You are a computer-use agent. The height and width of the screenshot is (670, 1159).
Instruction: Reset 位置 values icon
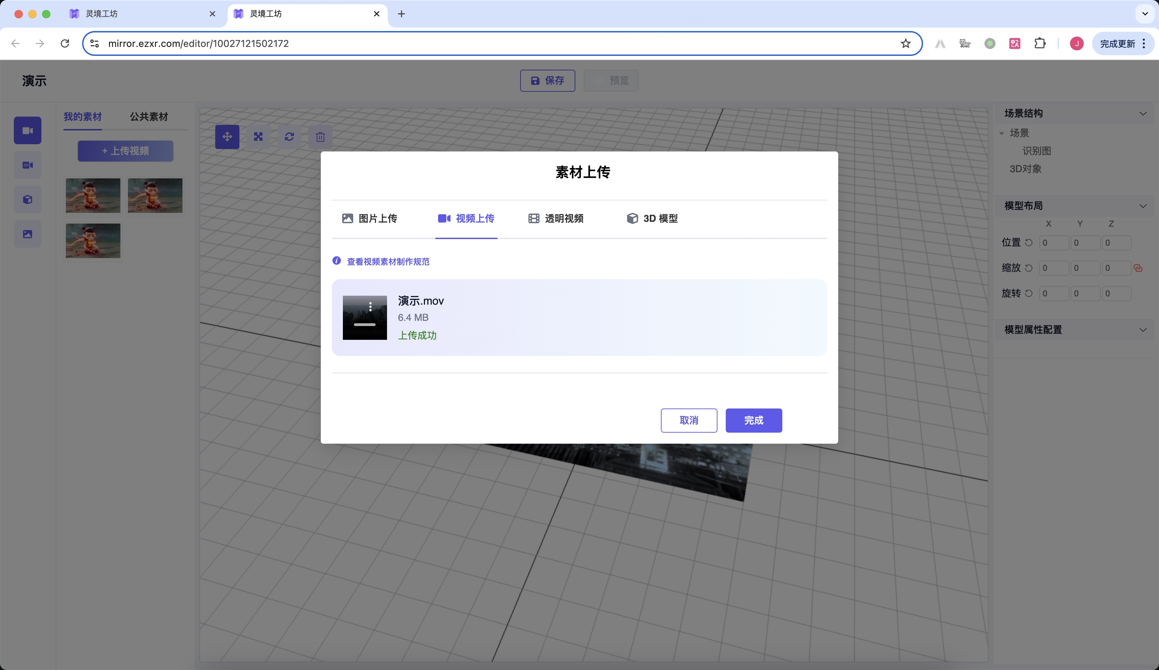1029,243
